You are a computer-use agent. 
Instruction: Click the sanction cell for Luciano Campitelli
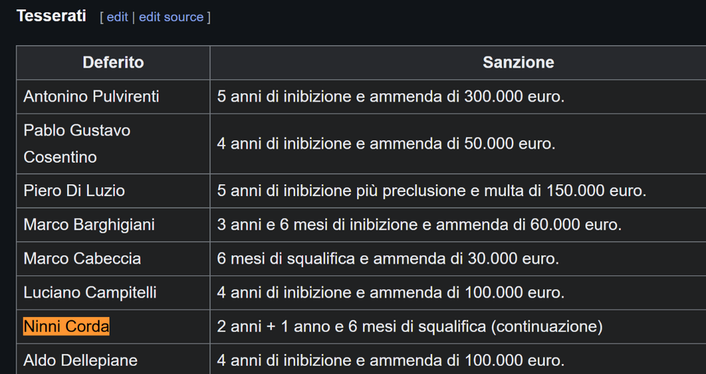pos(458,293)
